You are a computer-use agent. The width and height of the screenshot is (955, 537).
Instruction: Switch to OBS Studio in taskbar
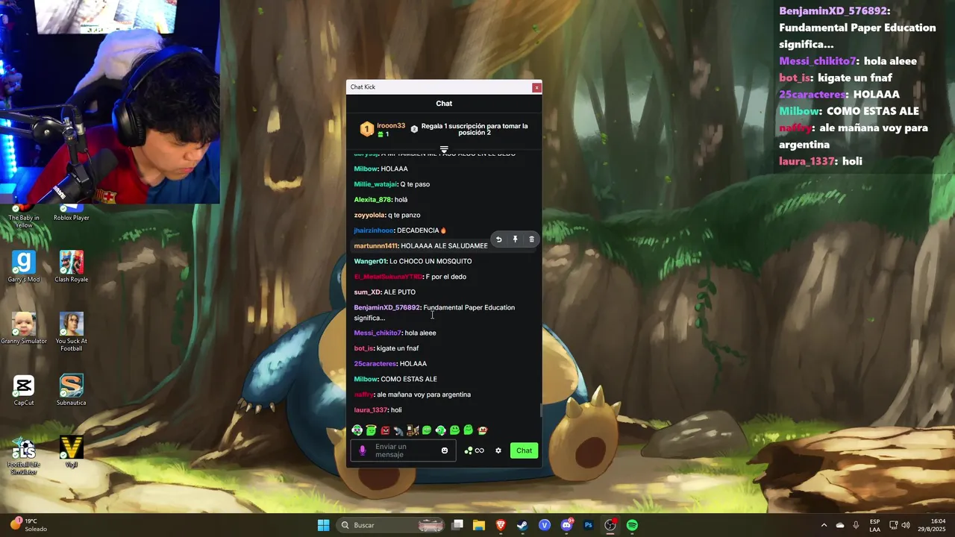click(610, 525)
